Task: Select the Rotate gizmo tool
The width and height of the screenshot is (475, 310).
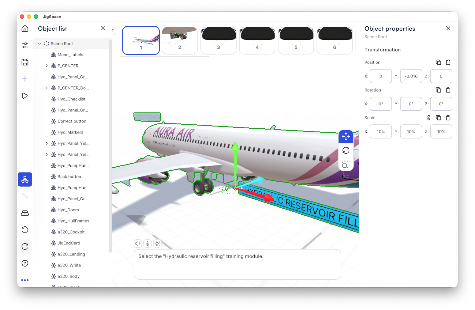Action: 346,150
